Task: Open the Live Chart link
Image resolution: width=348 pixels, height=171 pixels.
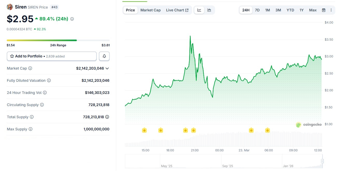Action: tap(177, 10)
